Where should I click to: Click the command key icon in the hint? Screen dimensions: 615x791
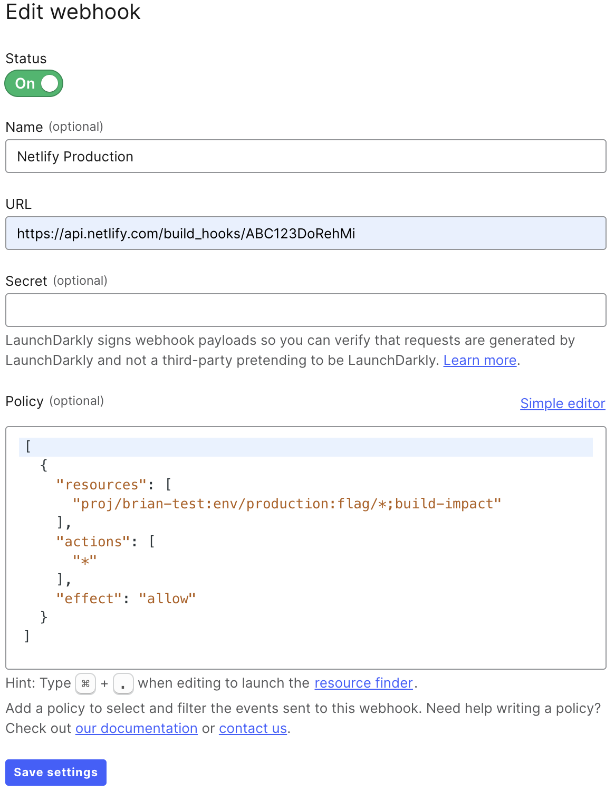click(85, 683)
